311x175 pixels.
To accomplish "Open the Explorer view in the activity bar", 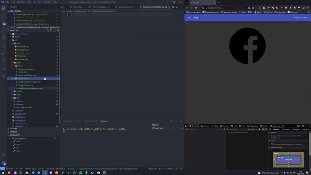I will pyautogui.click(x=3, y=8).
